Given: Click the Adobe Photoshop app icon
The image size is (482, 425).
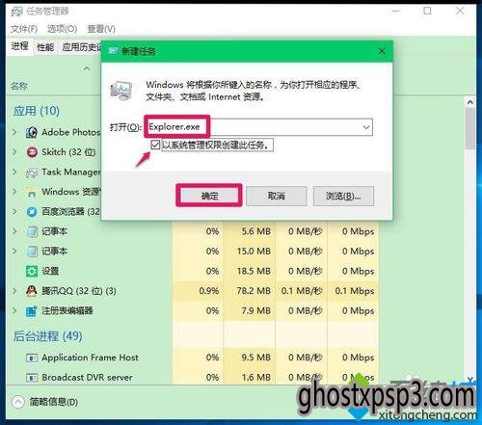Looking at the screenshot, I should coord(32,132).
